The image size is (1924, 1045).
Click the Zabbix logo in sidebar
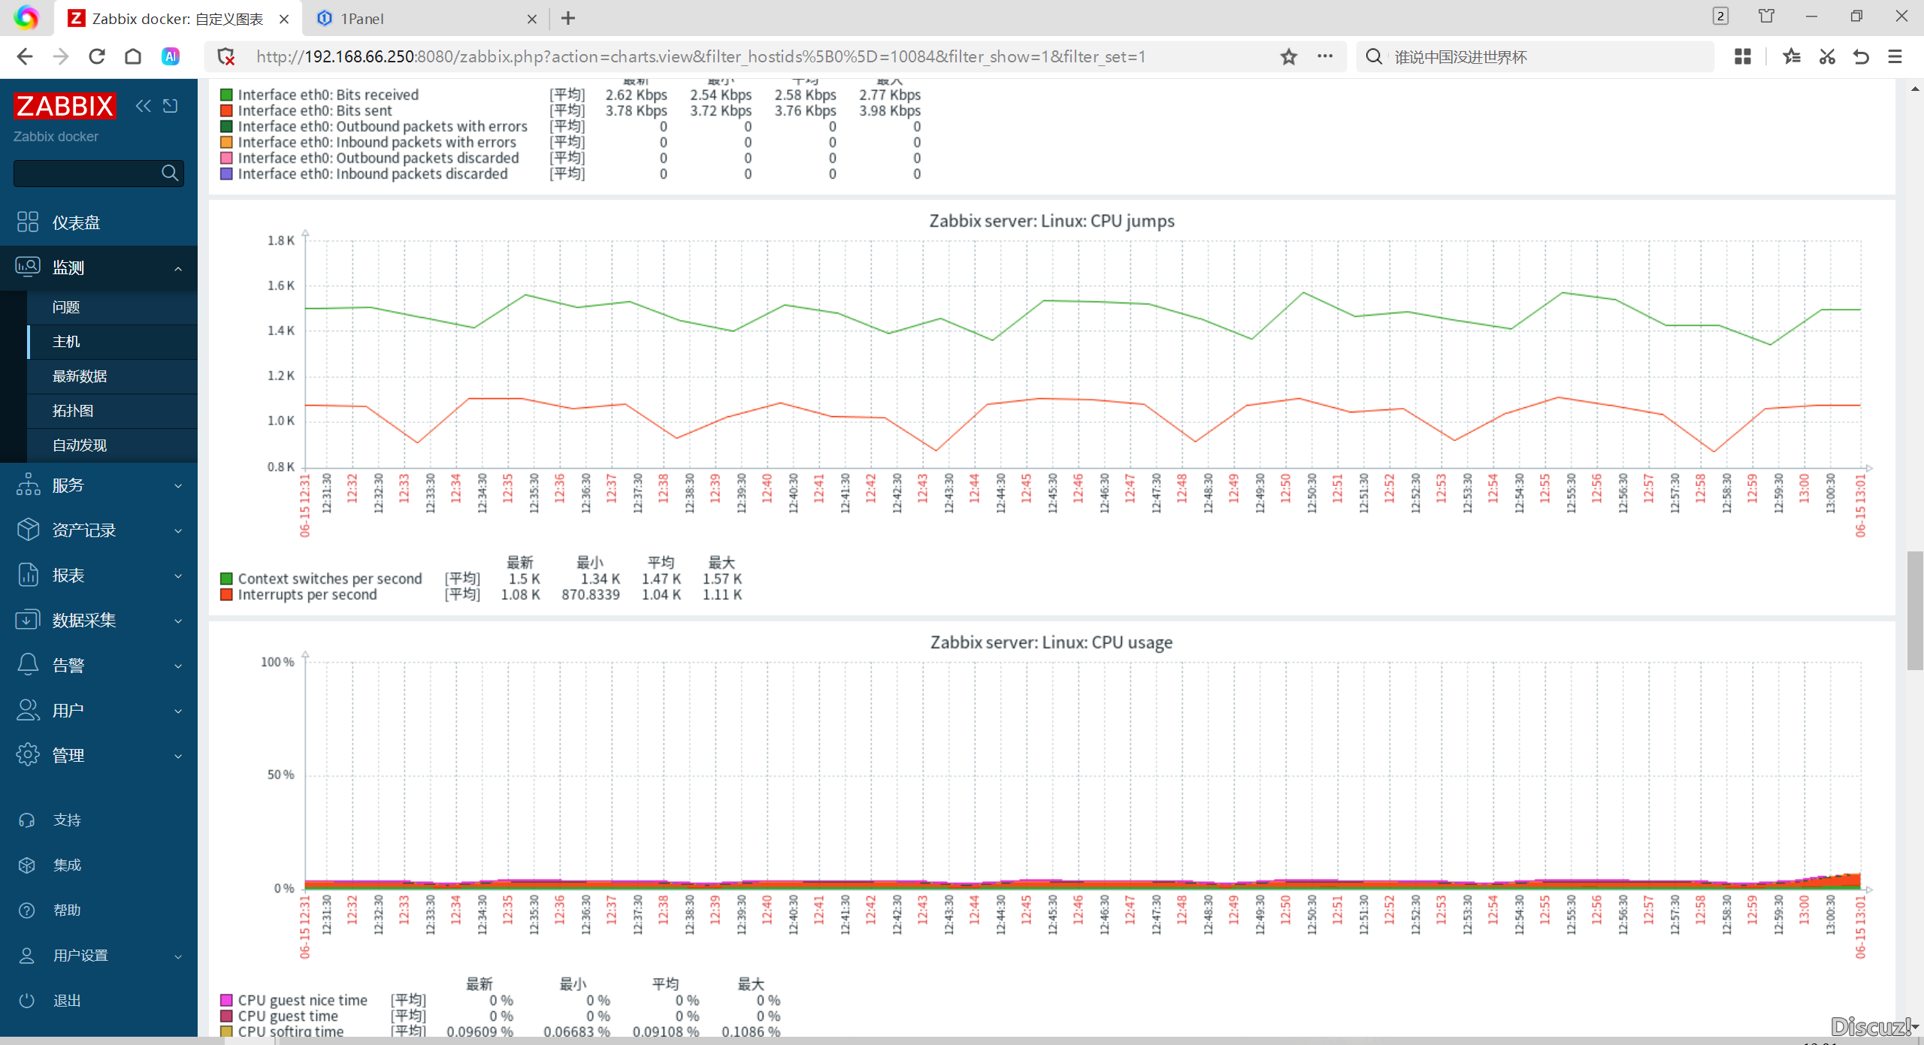[65, 106]
